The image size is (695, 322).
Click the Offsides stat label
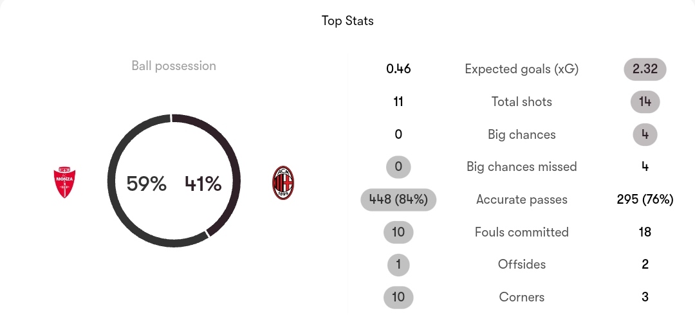[522, 264]
